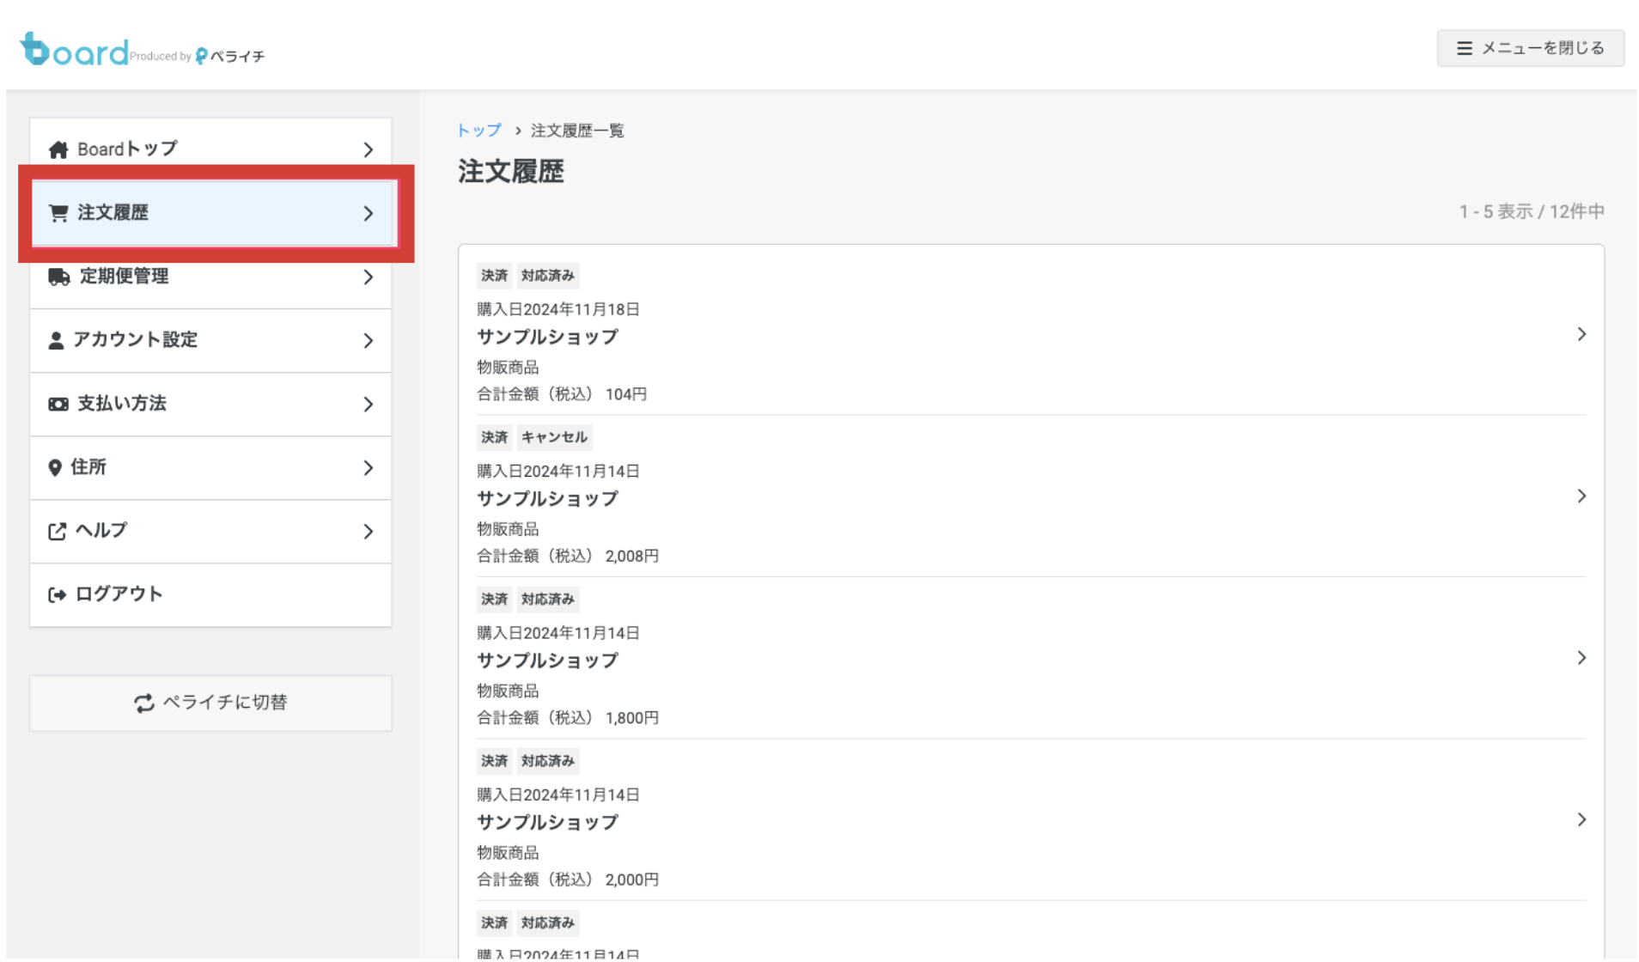The image size is (1639, 962).
Task: Close the menu with メニューを閉じる button
Action: (x=1530, y=48)
